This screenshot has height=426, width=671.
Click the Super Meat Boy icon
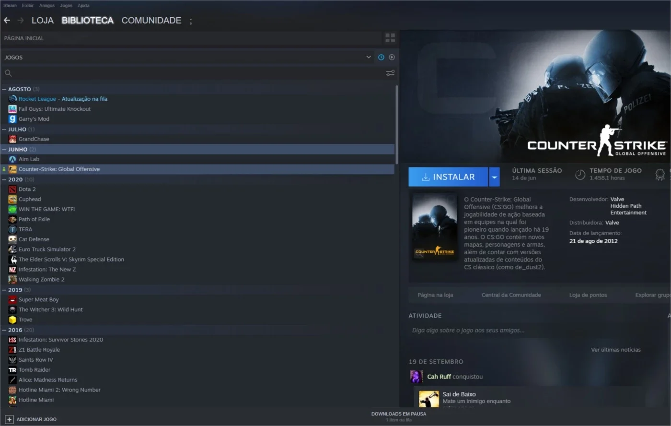click(x=12, y=299)
